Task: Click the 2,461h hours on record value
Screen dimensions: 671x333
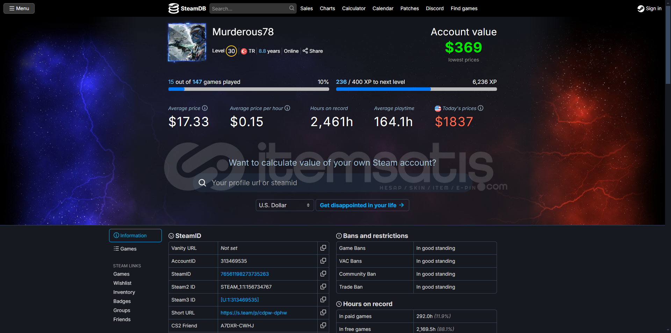Action: pyautogui.click(x=332, y=122)
